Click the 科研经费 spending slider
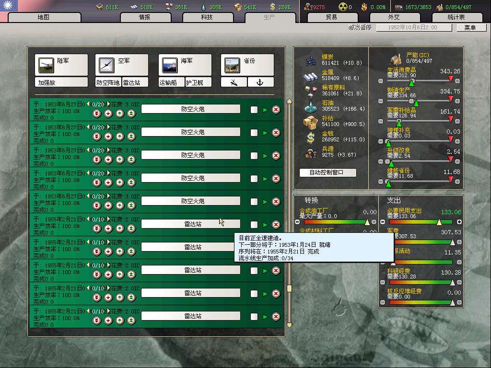The image size is (491, 368). pyautogui.click(x=421, y=282)
